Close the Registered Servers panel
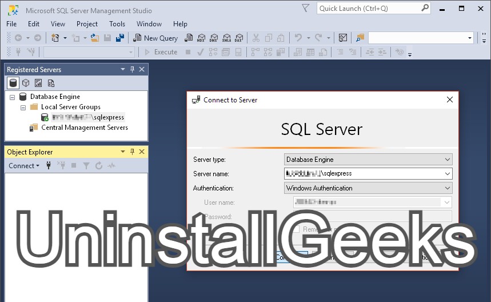The height and width of the screenshot is (302, 491). (142, 69)
